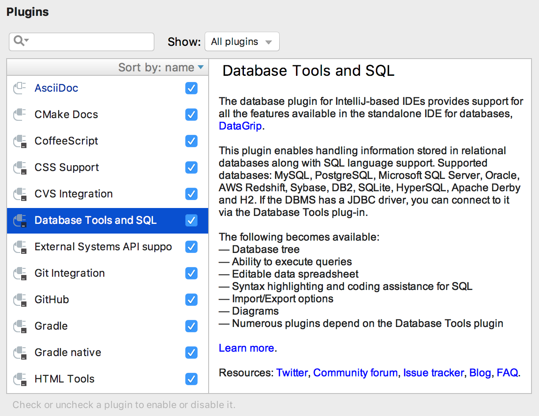The height and width of the screenshot is (416, 539).
Task: Disable CVS Integration via its checkbox
Action: [191, 194]
